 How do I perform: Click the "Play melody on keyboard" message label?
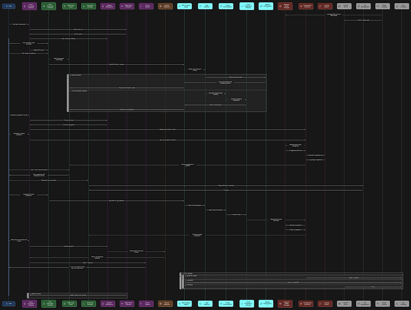click(x=29, y=53)
